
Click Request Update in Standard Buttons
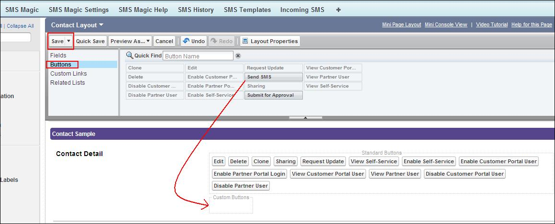323,161
